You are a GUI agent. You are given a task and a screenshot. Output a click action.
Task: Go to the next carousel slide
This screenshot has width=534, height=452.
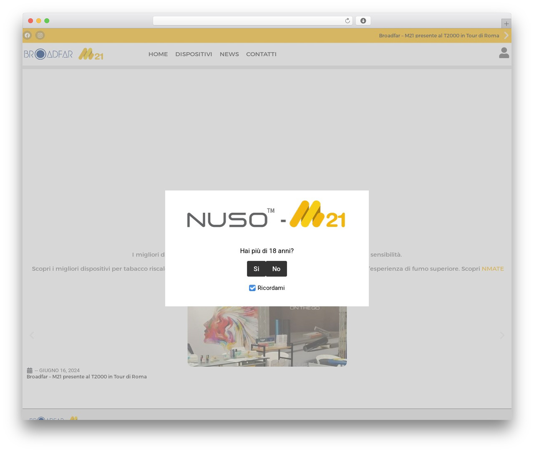point(502,335)
